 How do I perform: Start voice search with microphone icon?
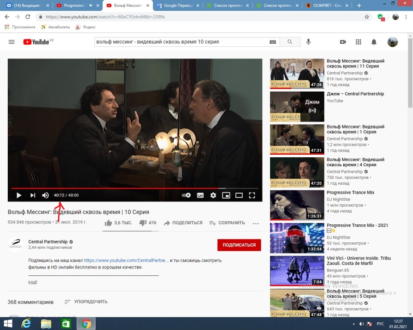(x=308, y=42)
